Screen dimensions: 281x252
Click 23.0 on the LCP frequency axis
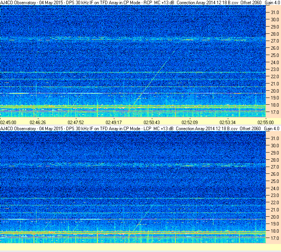275,195
